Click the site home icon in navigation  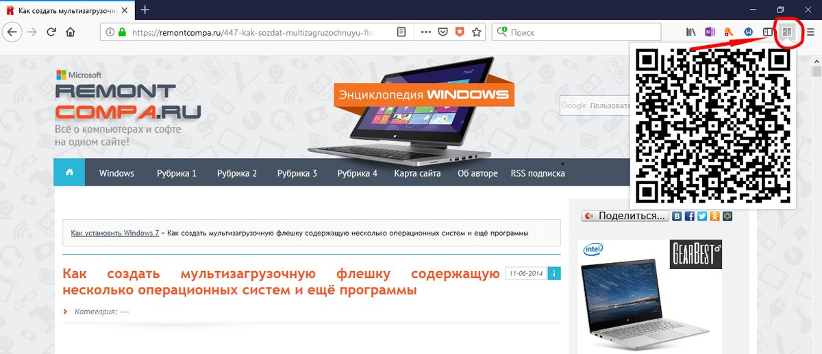pyautogui.click(x=69, y=173)
